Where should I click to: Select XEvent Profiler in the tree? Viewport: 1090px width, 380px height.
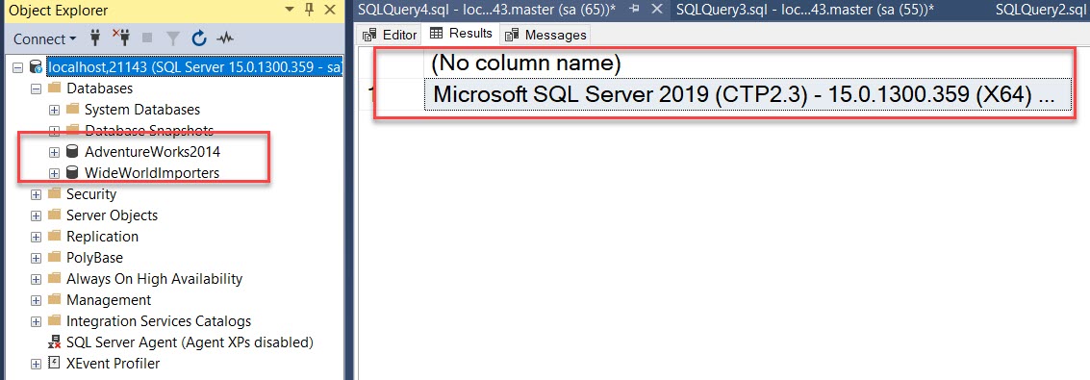click(113, 364)
